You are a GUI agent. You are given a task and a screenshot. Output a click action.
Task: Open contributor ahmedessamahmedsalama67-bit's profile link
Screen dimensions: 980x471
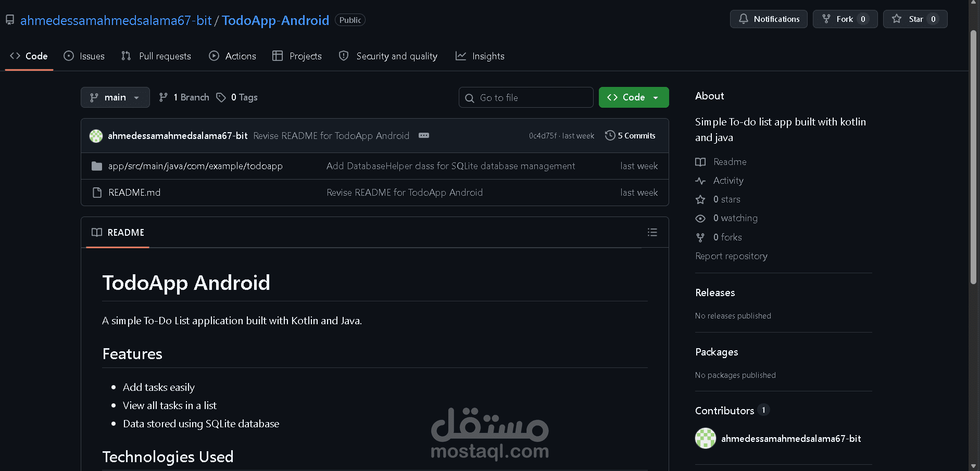coord(791,438)
